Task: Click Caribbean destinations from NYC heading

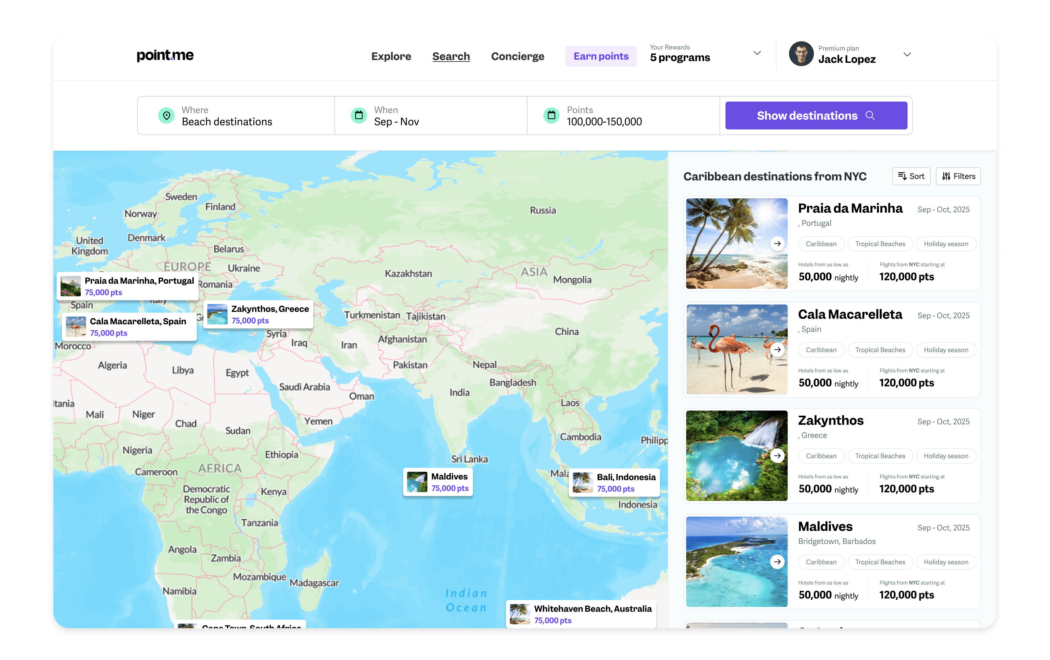Action: pyautogui.click(x=774, y=176)
